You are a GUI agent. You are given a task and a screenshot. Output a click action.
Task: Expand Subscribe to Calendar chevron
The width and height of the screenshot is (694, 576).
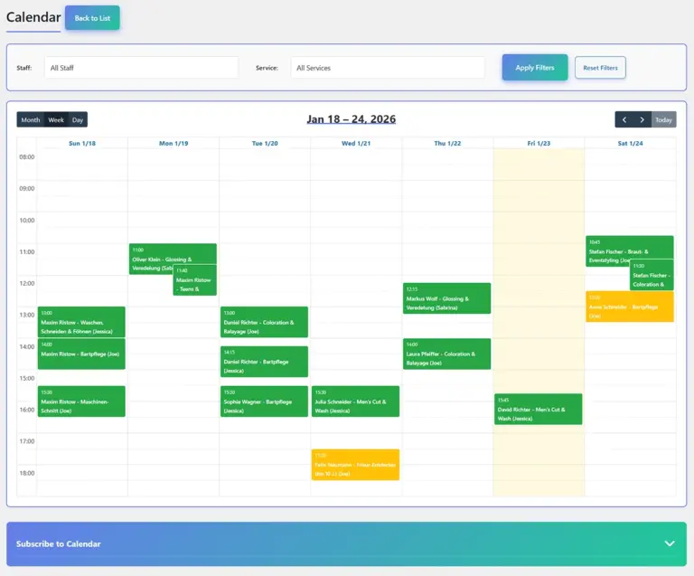(670, 543)
